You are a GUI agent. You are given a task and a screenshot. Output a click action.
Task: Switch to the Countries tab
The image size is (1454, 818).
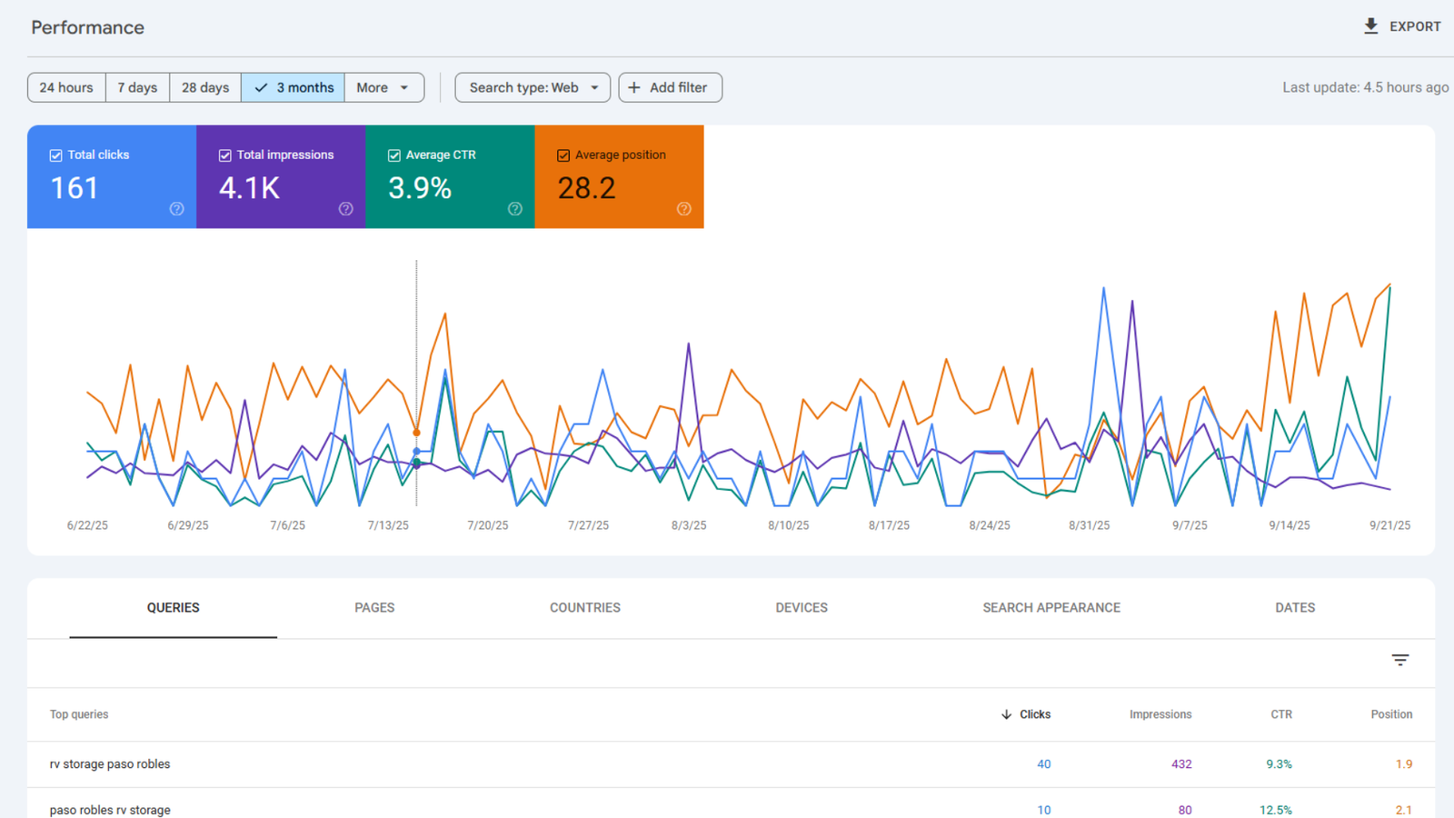point(584,607)
